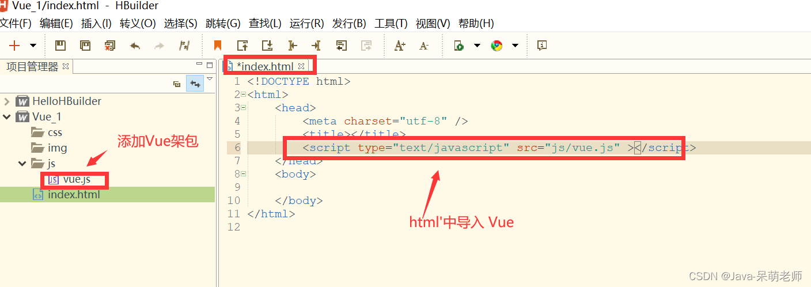Open the dropdown arrow beside New button
The image size is (811, 287).
coord(33,46)
